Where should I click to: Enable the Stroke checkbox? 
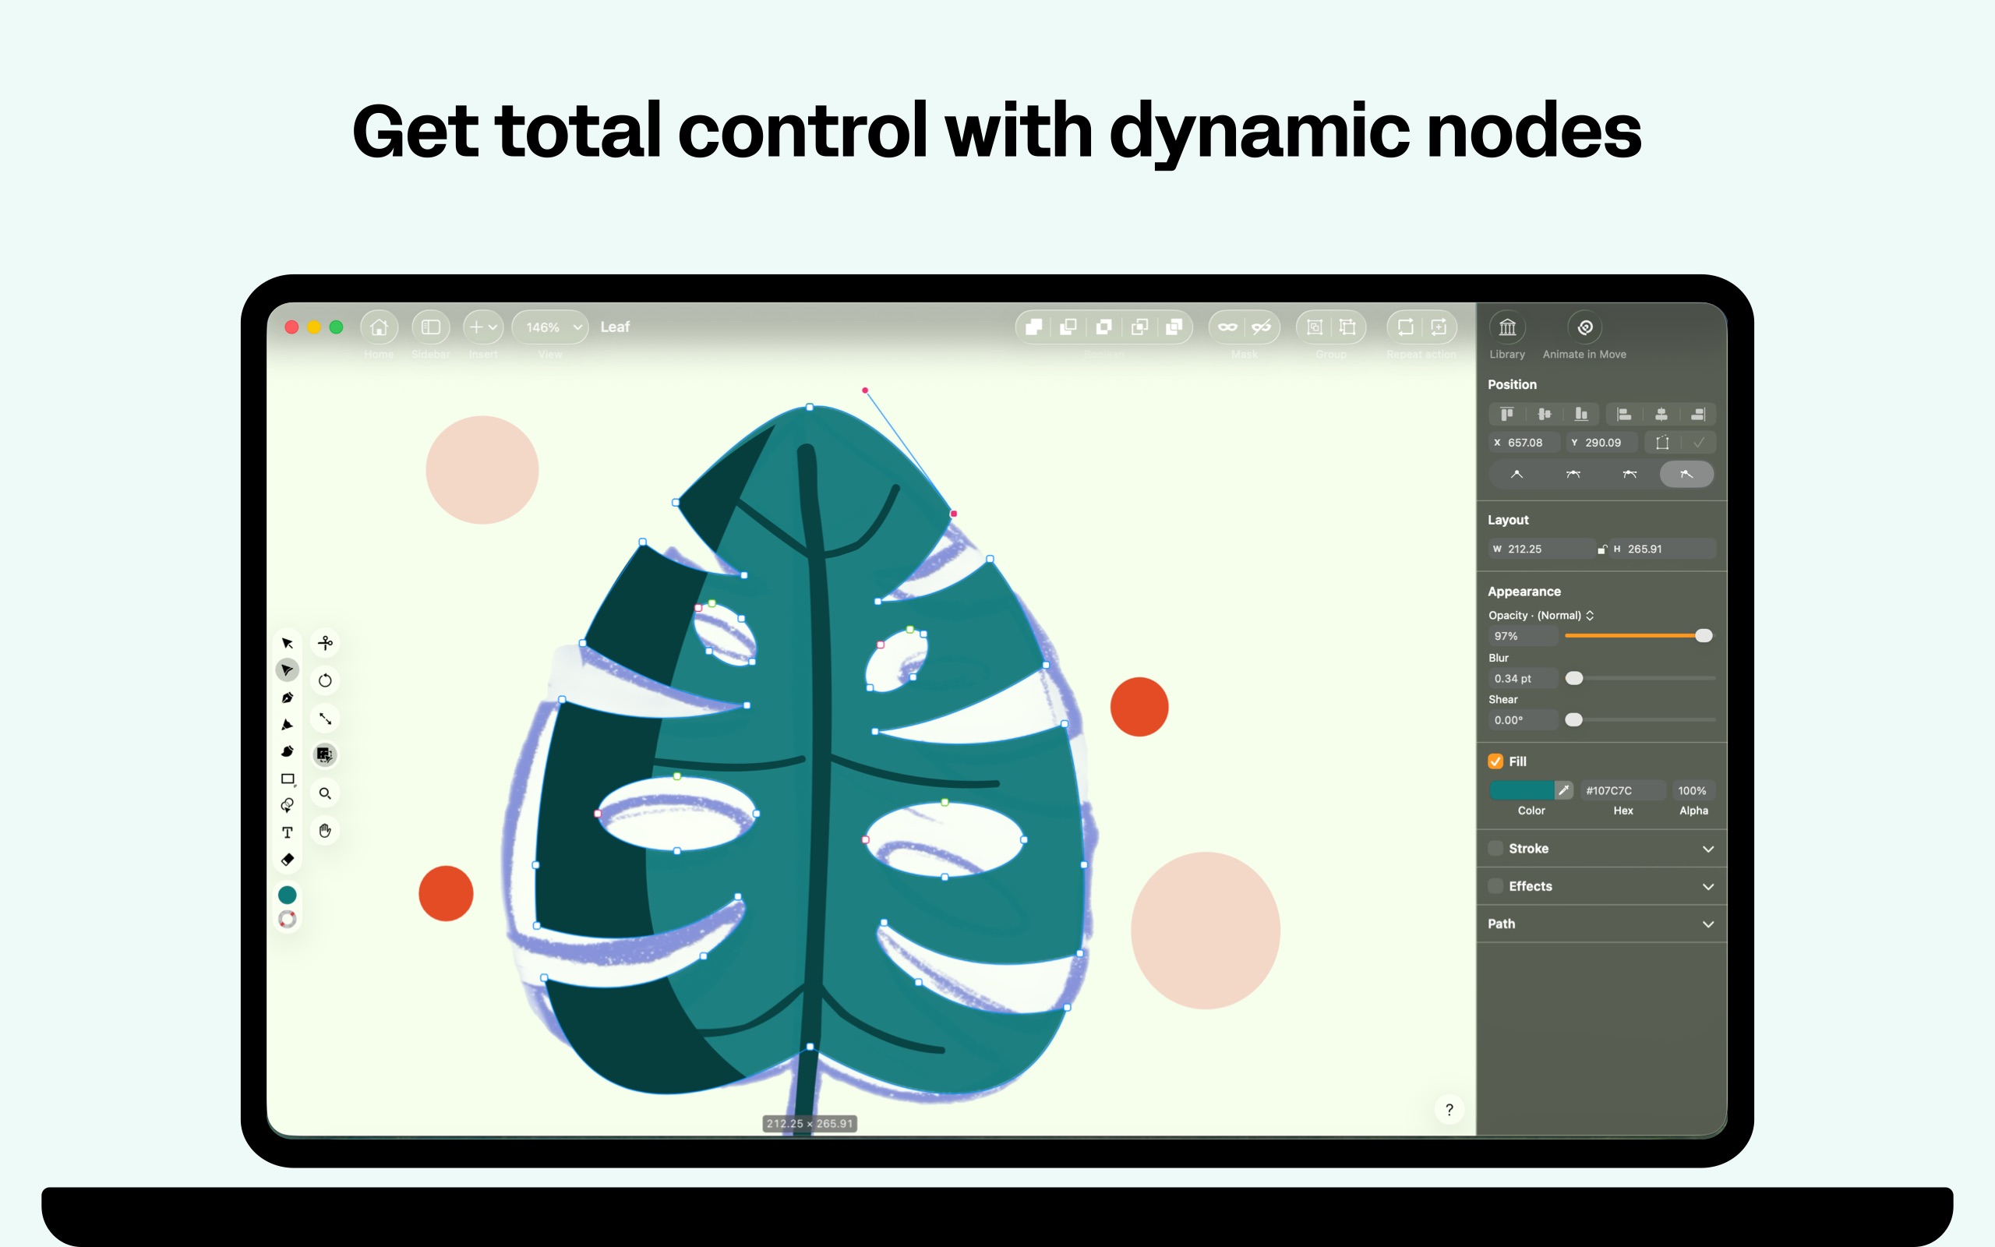[x=1495, y=849]
